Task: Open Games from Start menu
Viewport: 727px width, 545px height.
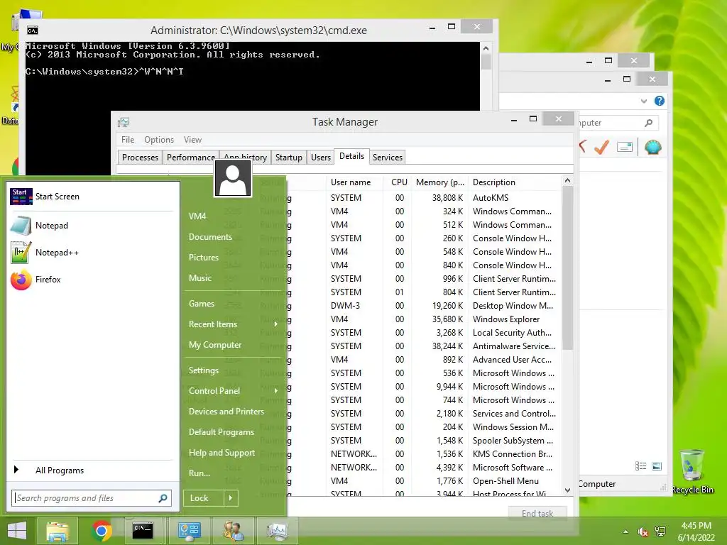Action: (x=201, y=304)
